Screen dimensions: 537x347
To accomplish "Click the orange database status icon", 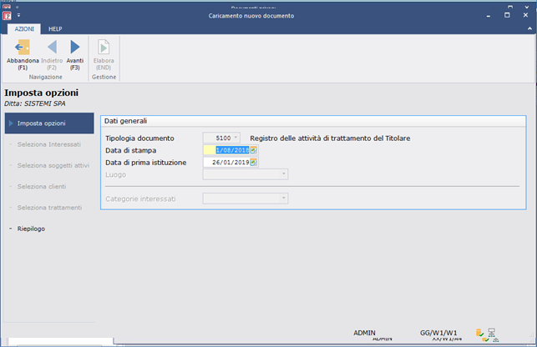I will (x=479, y=333).
